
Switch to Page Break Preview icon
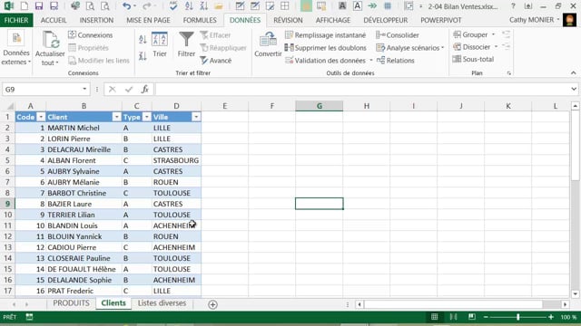pos(471,317)
